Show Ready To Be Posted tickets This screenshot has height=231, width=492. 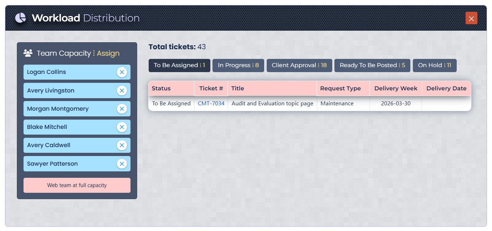pyautogui.click(x=372, y=65)
